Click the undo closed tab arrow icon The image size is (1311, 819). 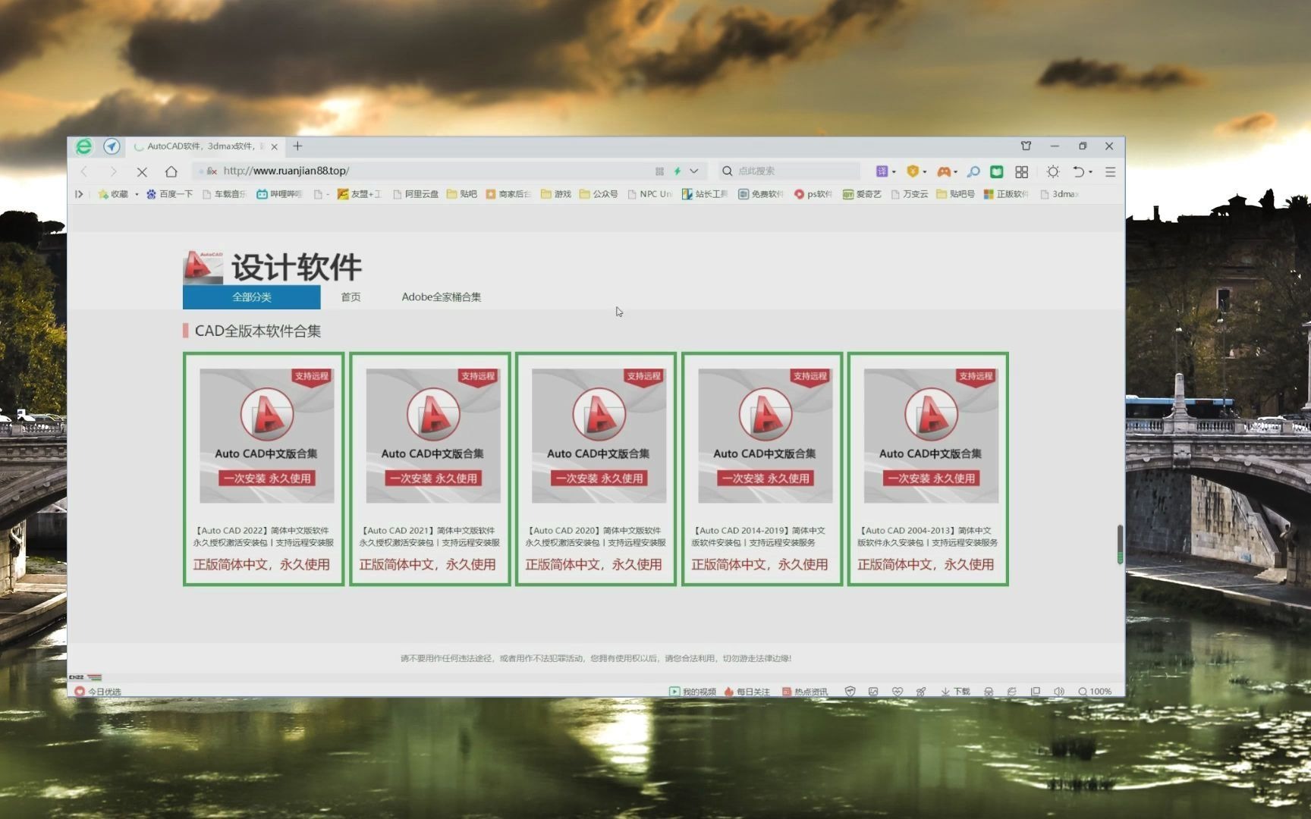[1079, 172]
